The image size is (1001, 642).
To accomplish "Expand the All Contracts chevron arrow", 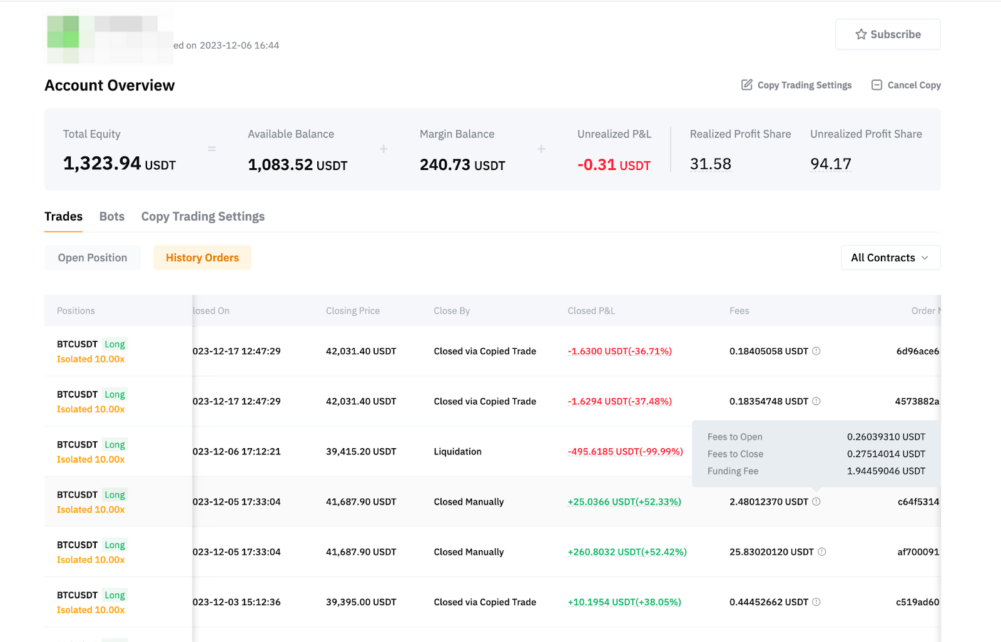I will pos(925,258).
